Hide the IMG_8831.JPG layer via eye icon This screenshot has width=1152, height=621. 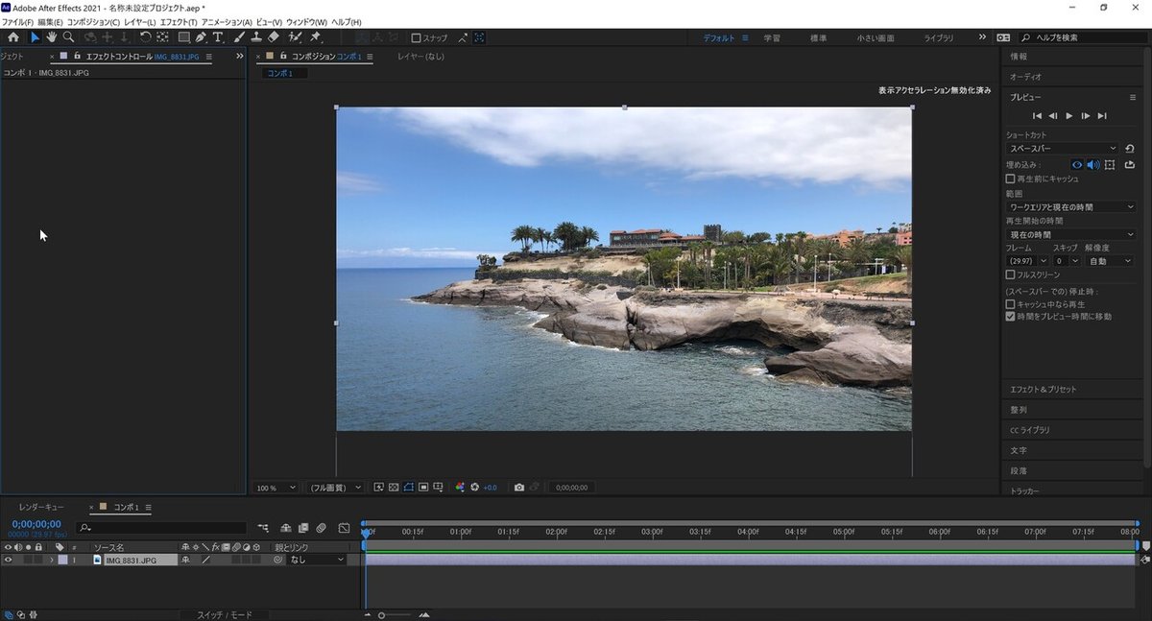8,560
